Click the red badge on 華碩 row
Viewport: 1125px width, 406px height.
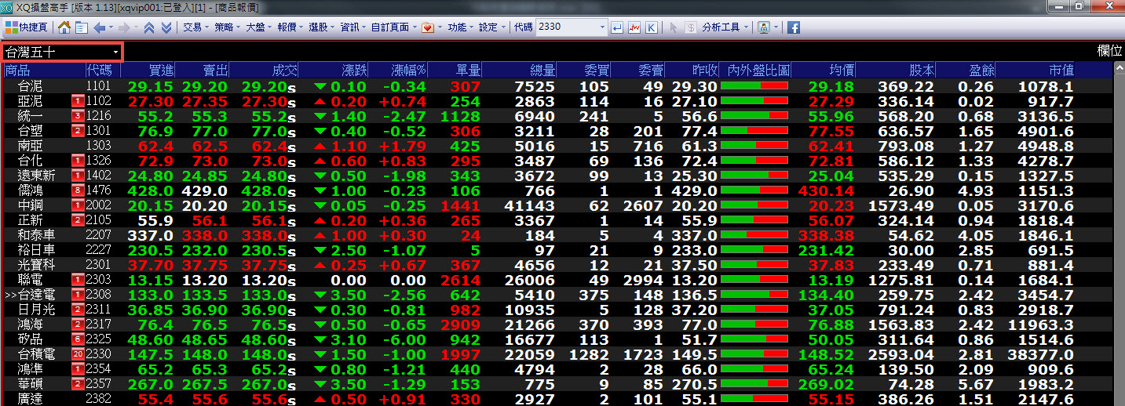click(78, 384)
